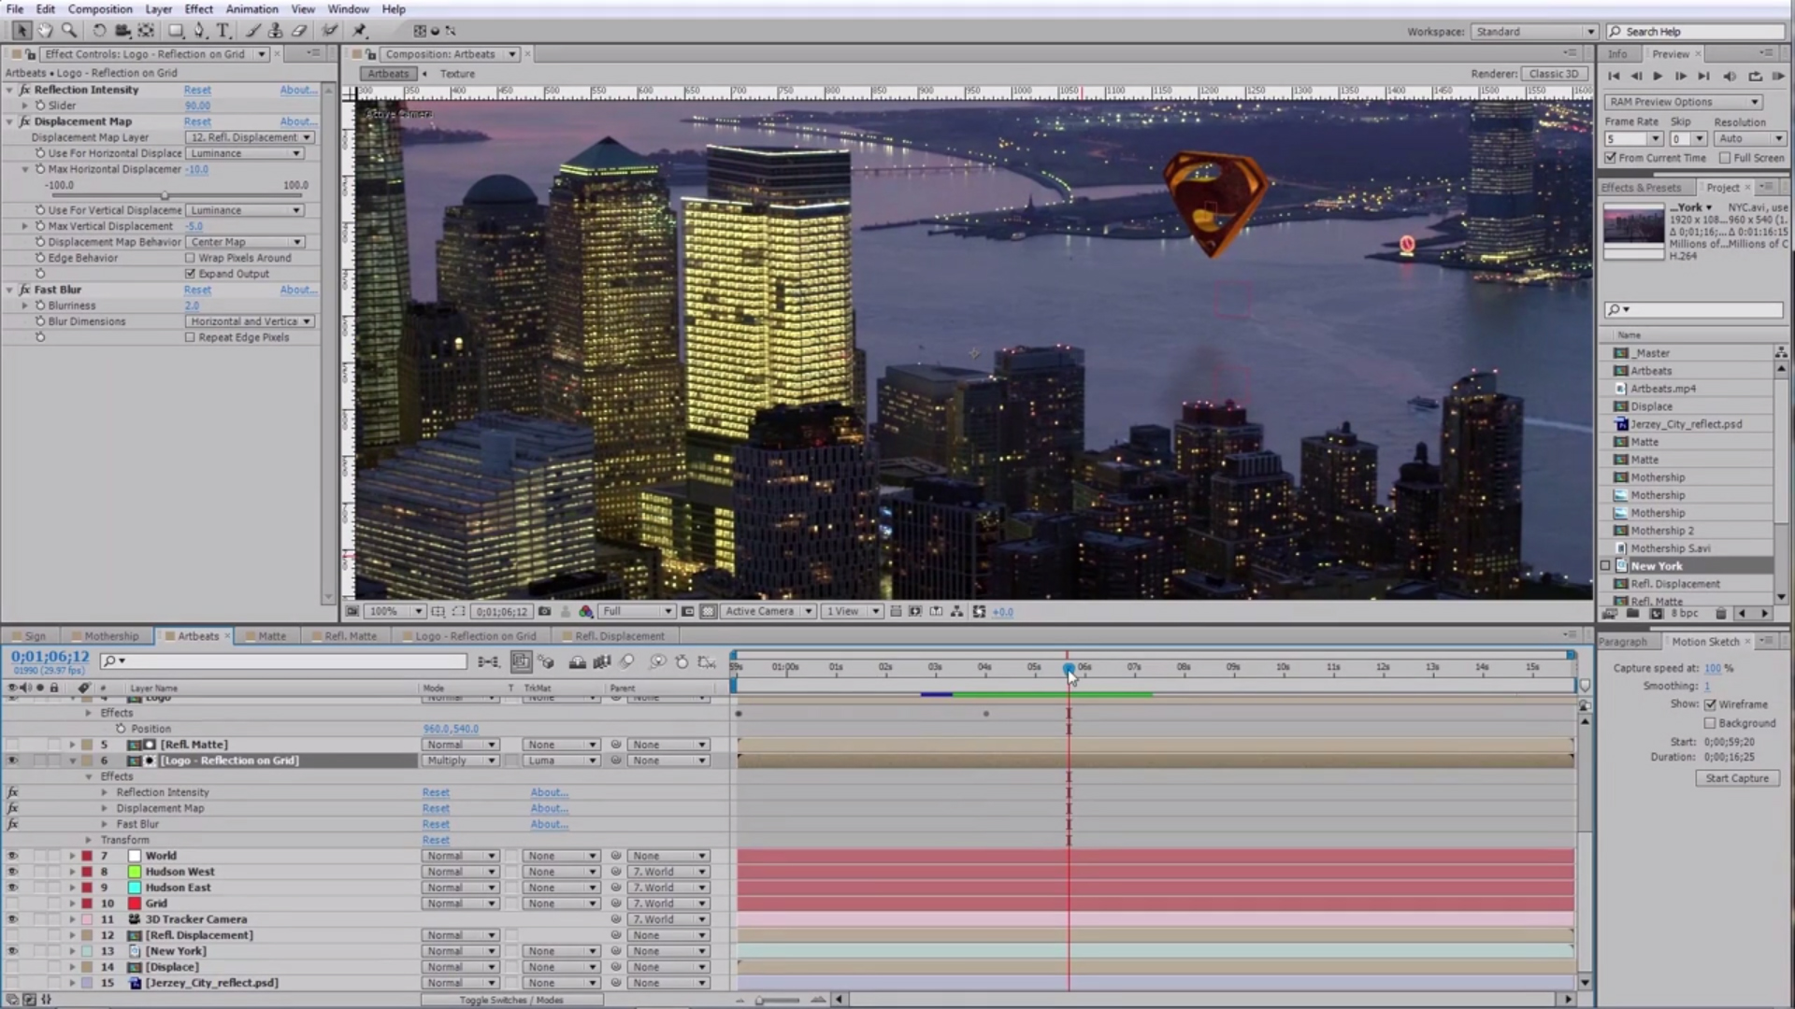Select the Brush tool
The height and width of the screenshot is (1009, 1795).
252,31
